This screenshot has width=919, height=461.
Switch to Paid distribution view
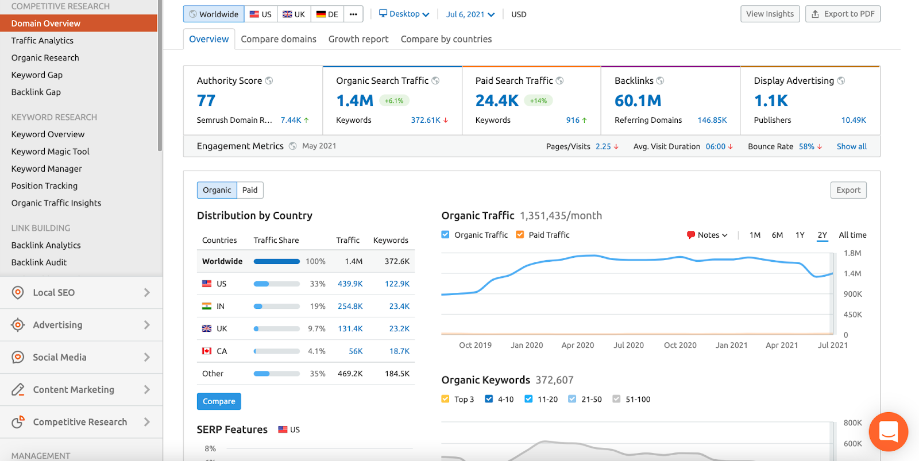coord(250,190)
